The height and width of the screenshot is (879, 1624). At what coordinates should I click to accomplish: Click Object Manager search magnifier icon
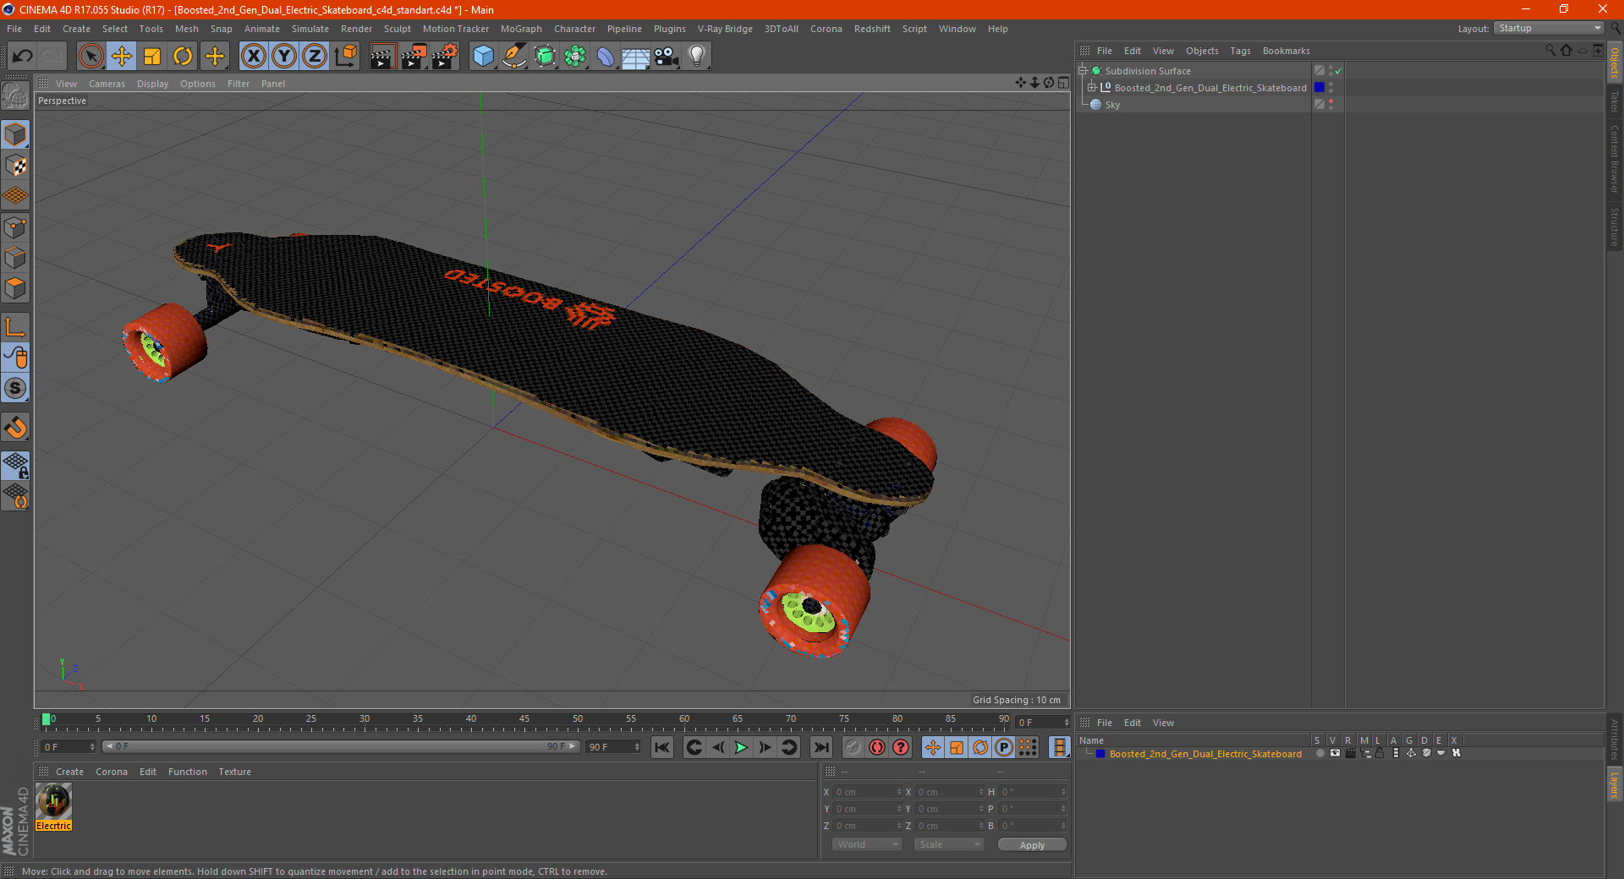pos(1550,51)
